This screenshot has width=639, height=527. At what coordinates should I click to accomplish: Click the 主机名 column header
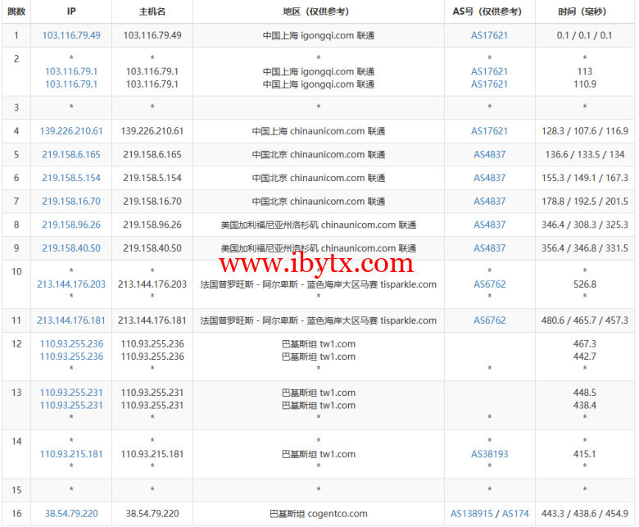(x=152, y=11)
